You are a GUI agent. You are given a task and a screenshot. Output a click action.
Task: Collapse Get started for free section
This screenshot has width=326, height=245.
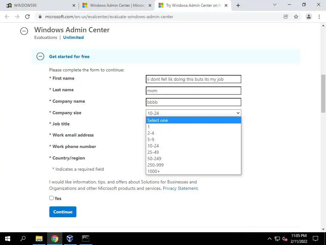(40, 56)
